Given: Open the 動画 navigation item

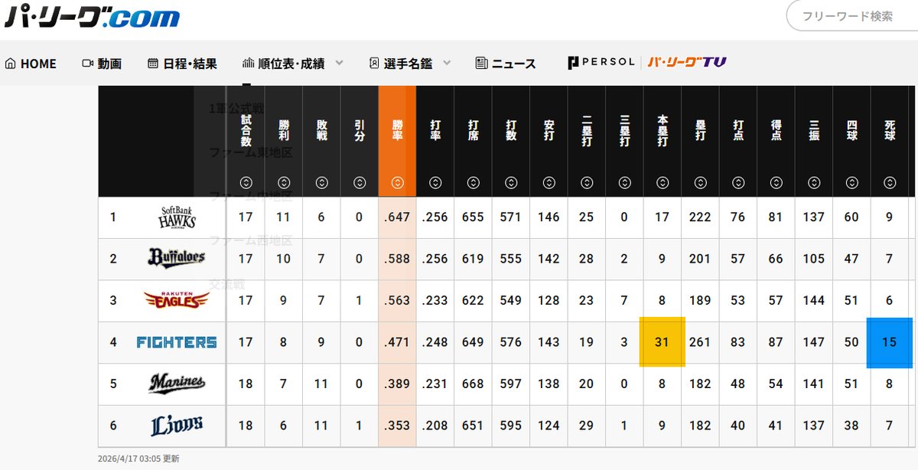Looking at the screenshot, I should pyautogui.click(x=102, y=64).
